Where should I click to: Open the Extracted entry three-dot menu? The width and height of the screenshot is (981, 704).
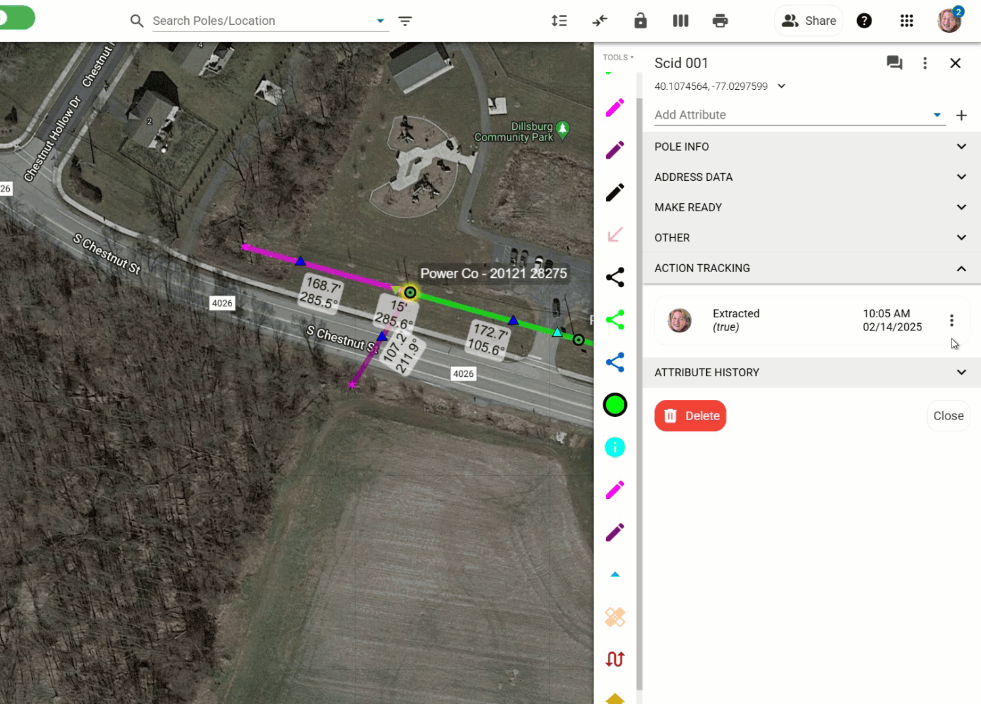point(951,321)
